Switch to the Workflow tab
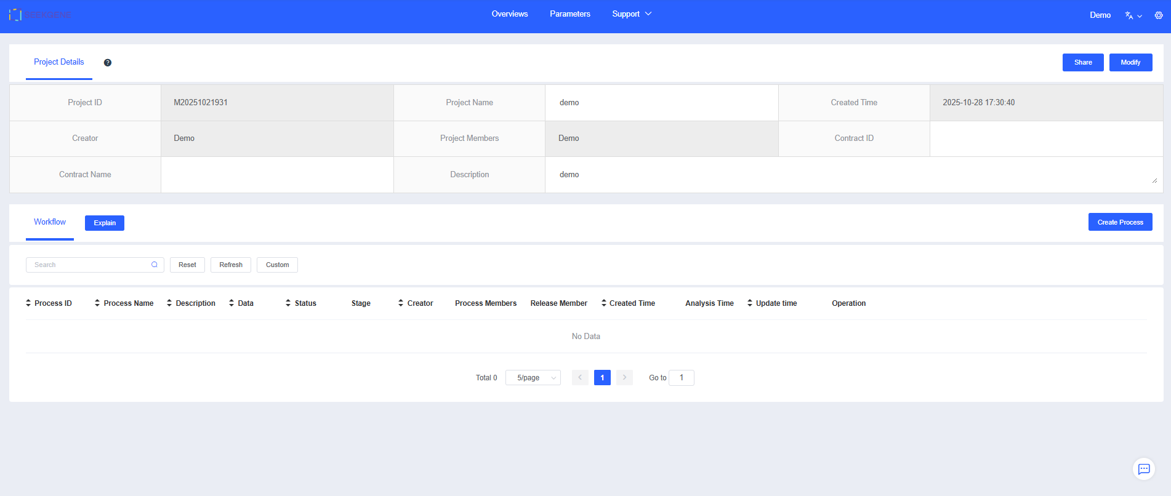1171x496 pixels. point(50,222)
